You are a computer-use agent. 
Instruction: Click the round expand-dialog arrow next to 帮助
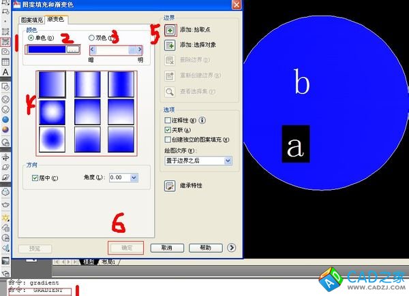pos(232,248)
